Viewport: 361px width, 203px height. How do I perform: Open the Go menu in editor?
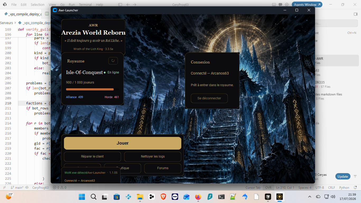[62, 4]
